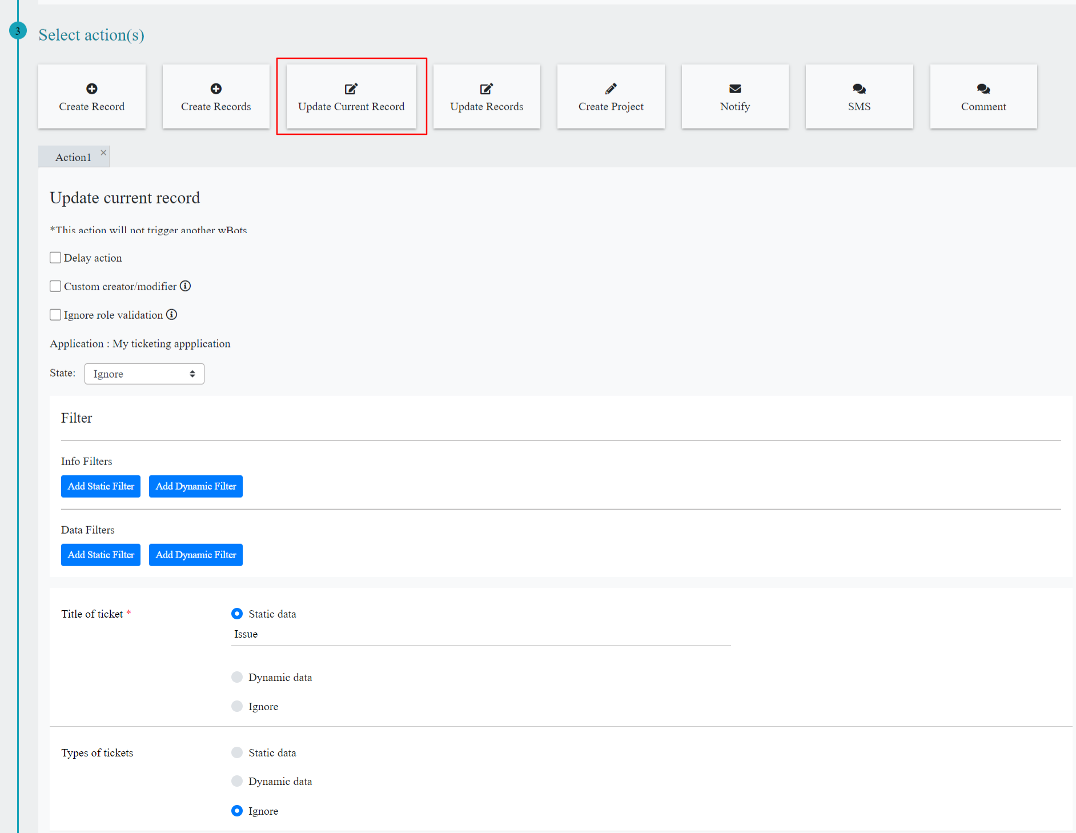The image size is (1076, 833).
Task: Click the Select action(s) heading
Action: (x=91, y=35)
